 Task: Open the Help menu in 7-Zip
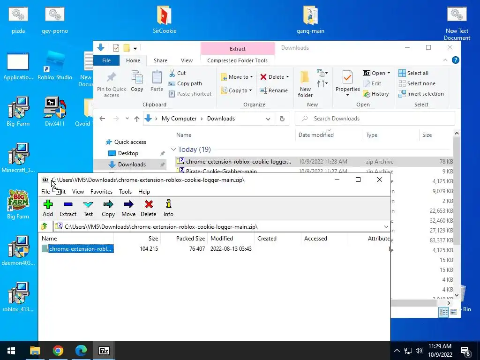click(x=144, y=192)
